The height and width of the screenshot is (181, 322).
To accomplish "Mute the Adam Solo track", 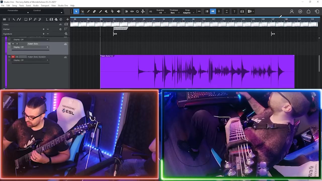I will pyautogui.click(x=13, y=44).
